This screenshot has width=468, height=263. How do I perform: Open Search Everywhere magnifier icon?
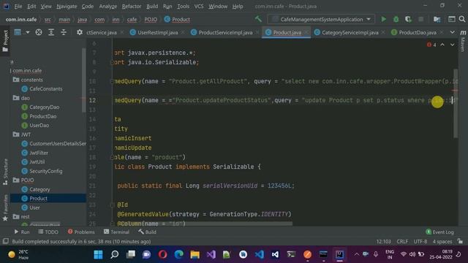tap(462, 20)
